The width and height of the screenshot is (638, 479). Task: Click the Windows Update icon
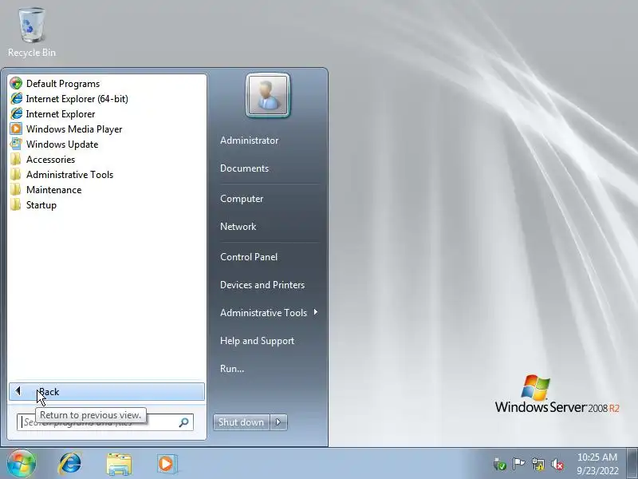pos(16,144)
